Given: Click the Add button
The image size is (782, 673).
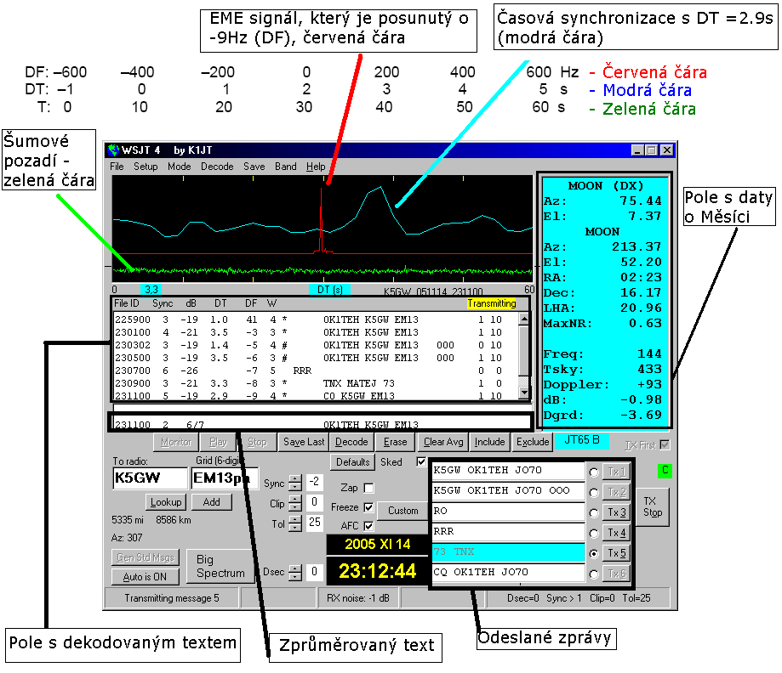Looking at the screenshot, I should tap(212, 502).
